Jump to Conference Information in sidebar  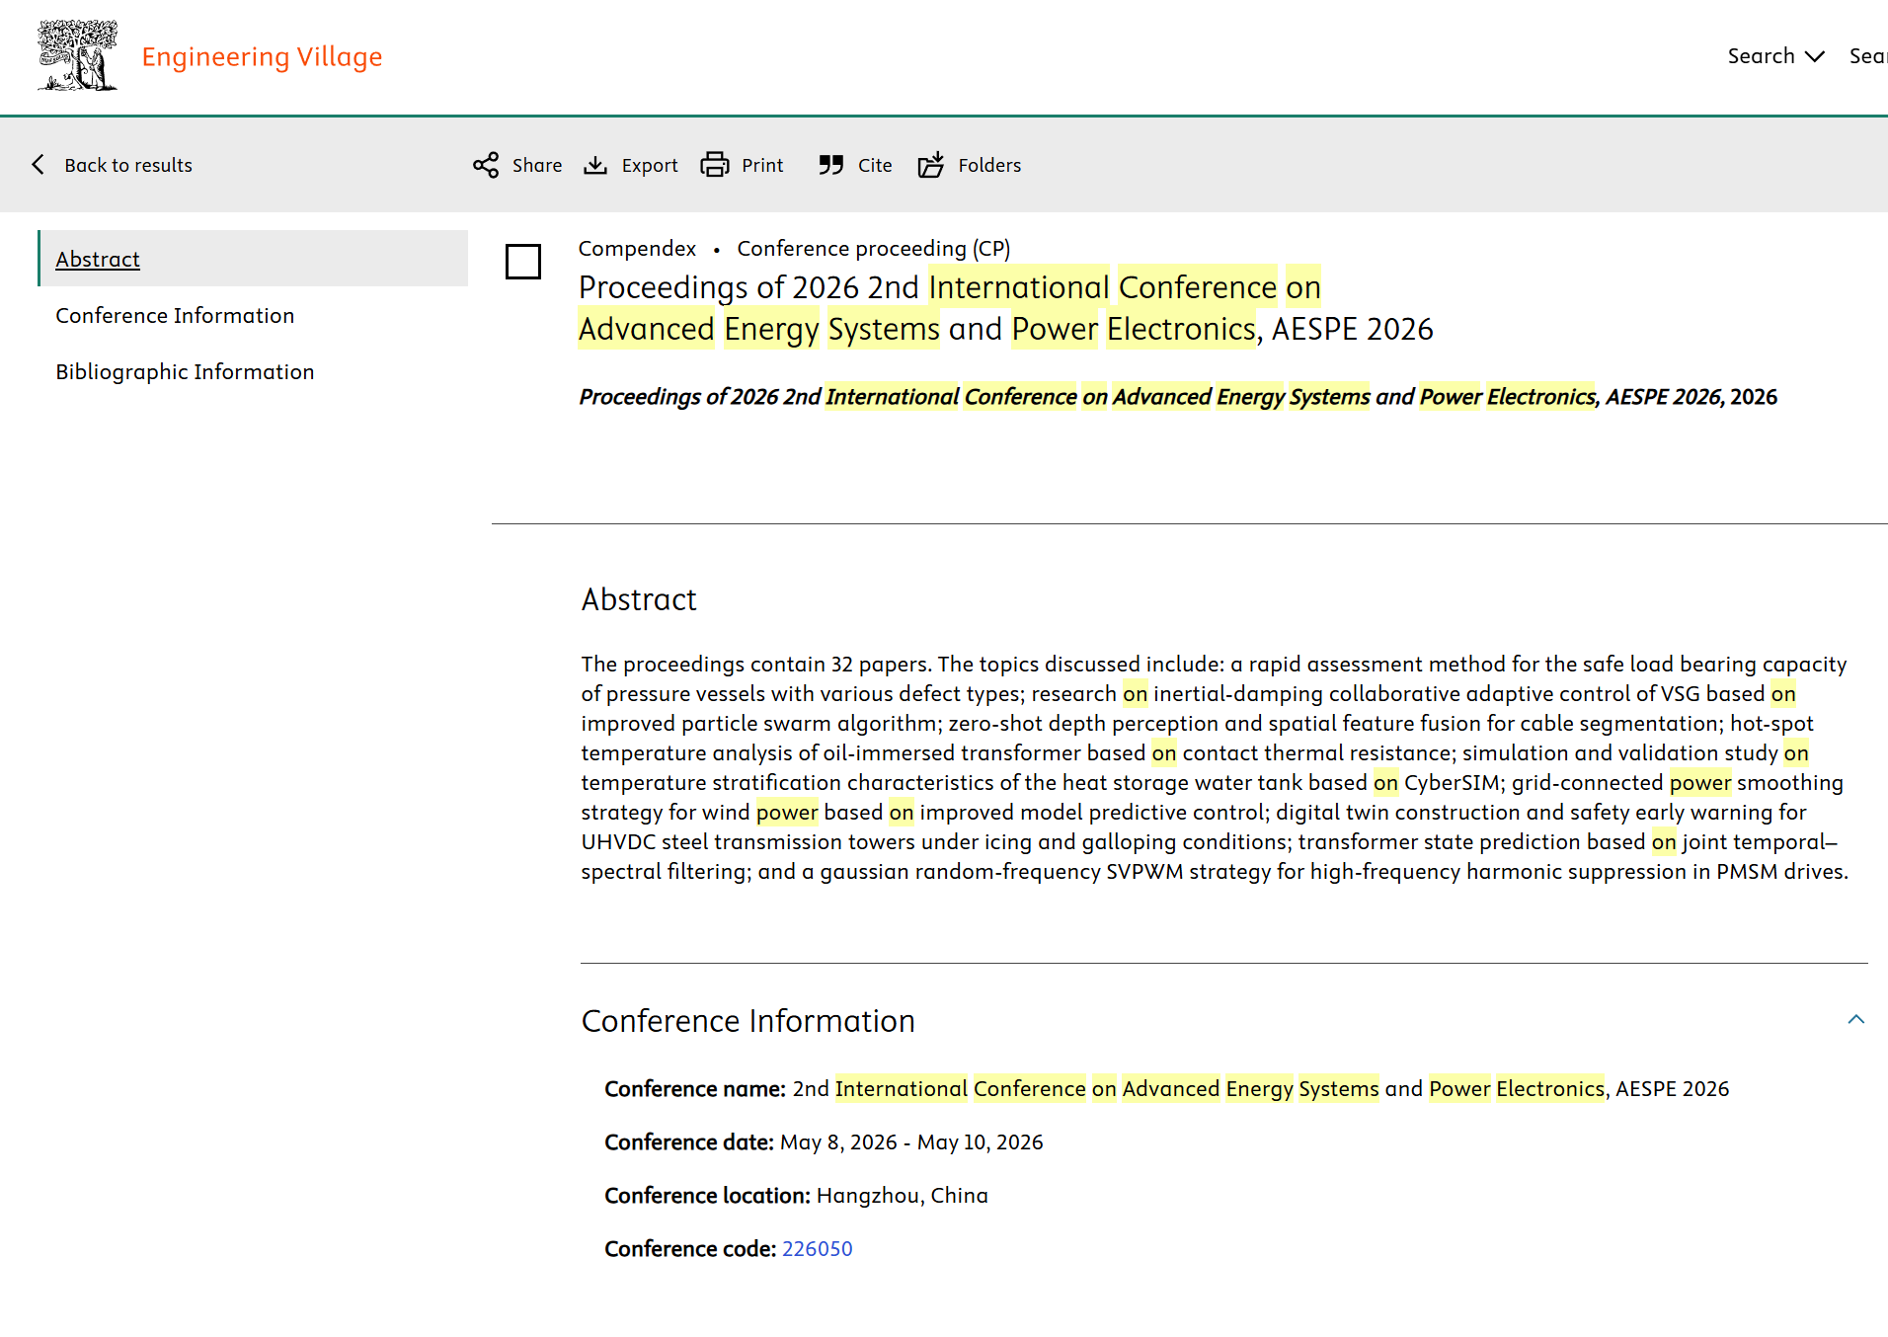(175, 315)
